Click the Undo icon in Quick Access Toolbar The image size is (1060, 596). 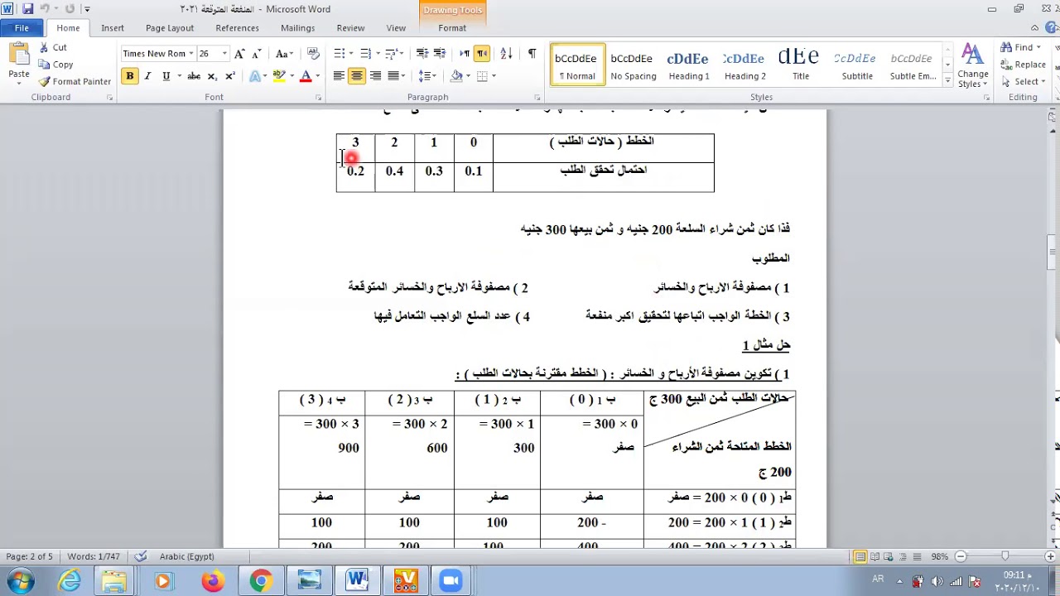(46, 9)
